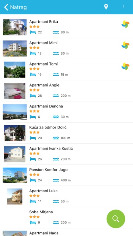
Task: Open Apartmani Ivanka Kustić listing
Action: tap(66, 154)
